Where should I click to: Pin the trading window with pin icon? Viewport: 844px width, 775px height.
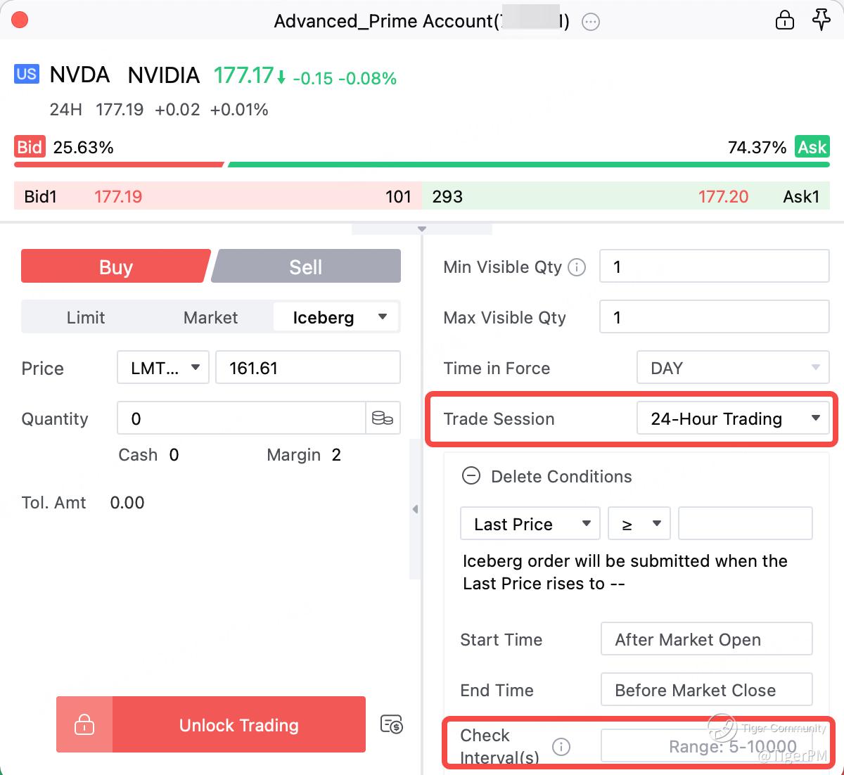click(x=821, y=20)
